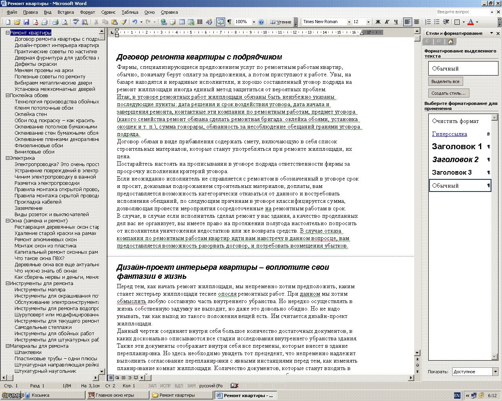
Task: Click the 'Создать стиль...' button
Action: (448, 93)
